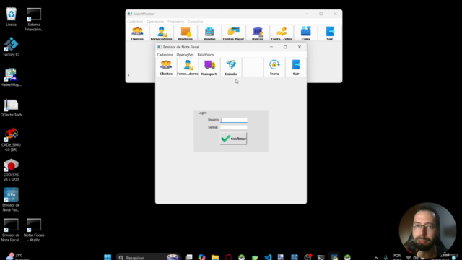
Task: Open Cadastros menu in MainWindow
Action: (135, 22)
